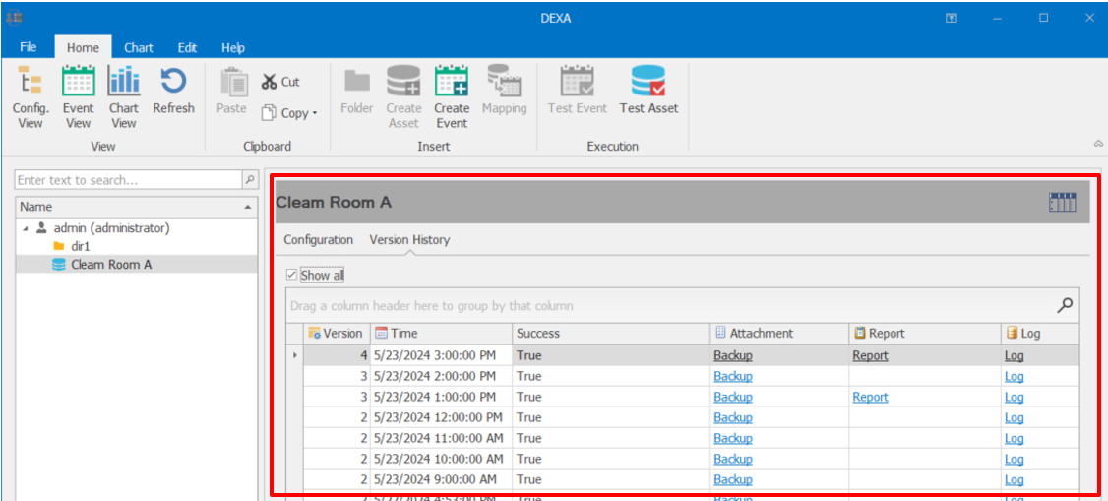Collapse the ribbon with the chevron
Image resolution: width=1108 pixels, height=501 pixels.
click(x=1098, y=145)
